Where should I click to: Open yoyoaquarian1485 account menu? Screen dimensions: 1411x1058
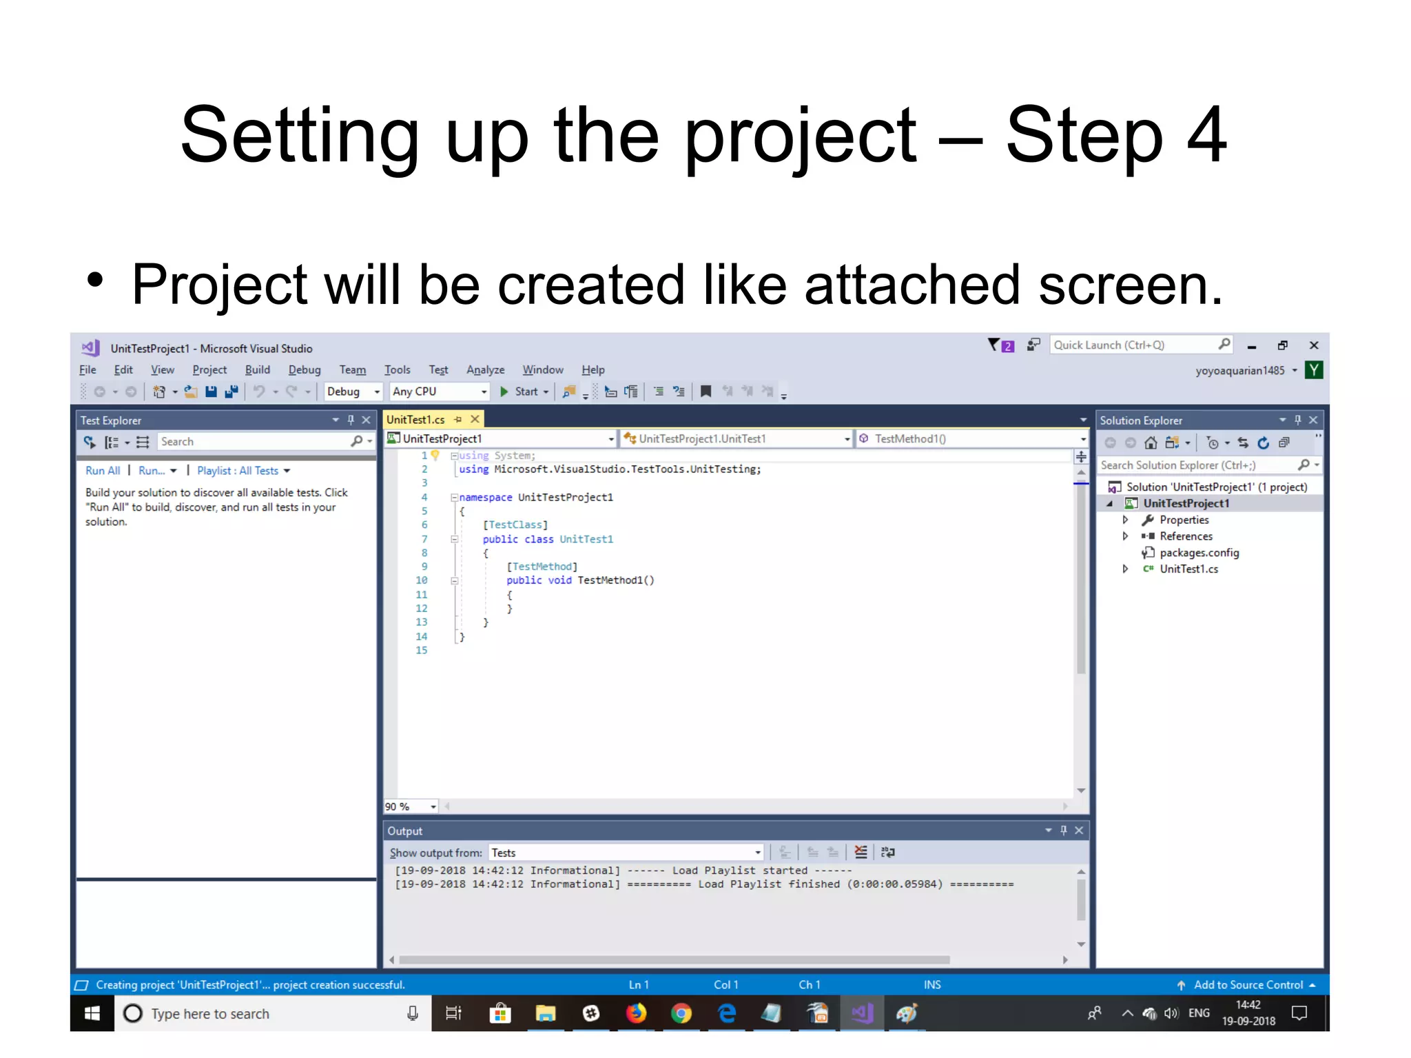click(x=1246, y=370)
